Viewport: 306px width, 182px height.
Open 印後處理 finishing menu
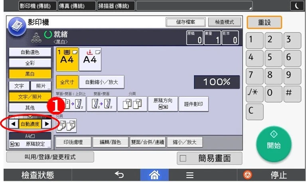pyautogui.click(x=73, y=142)
